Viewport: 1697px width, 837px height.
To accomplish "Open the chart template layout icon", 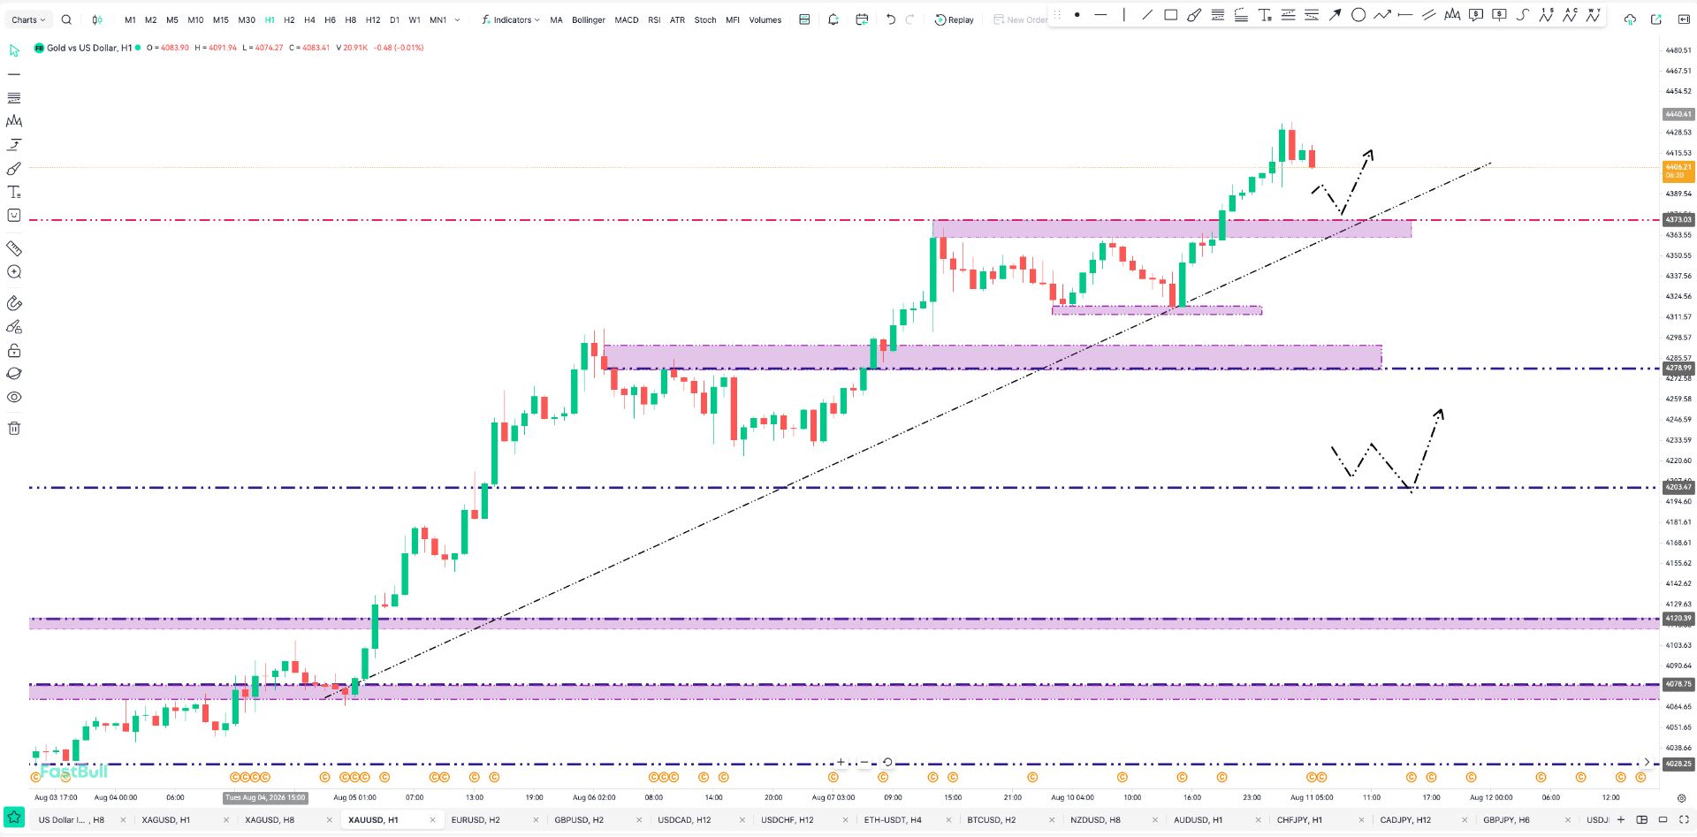I will pyautogui.click(x=804, y=19).
